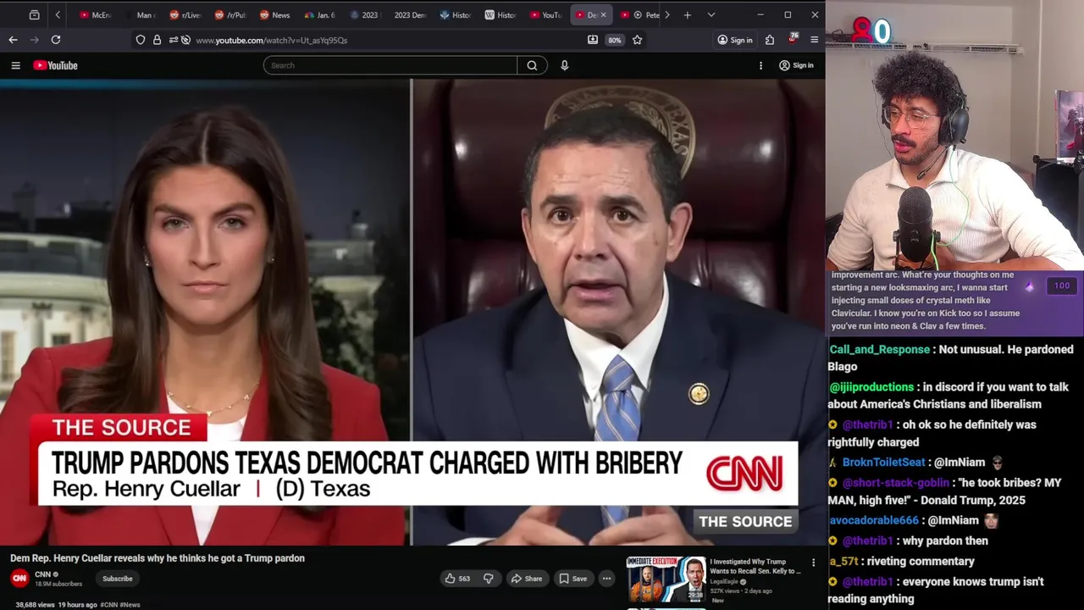This screenshot has width=1084, height=610.
Task: Subscribe to the CNN channel
Action: (x=118, y=579)
